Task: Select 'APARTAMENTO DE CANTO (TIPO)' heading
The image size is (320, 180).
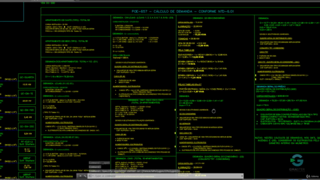Action: click(67, 20)
